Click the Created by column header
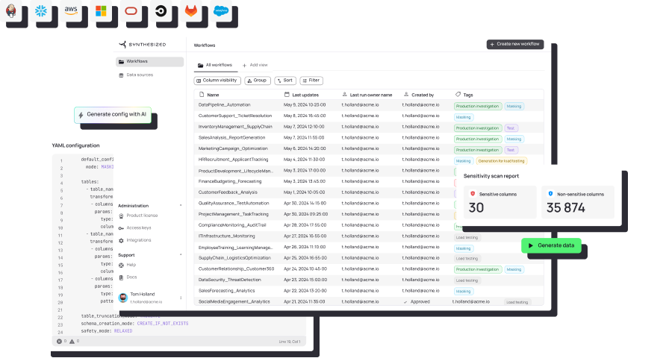The width and height of the screenshot is (666, 358). (419, 95)
